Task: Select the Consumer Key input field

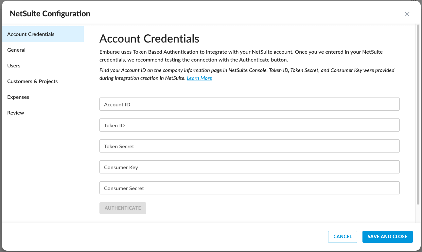Action: pyautogui.click(x=249, y=167)
